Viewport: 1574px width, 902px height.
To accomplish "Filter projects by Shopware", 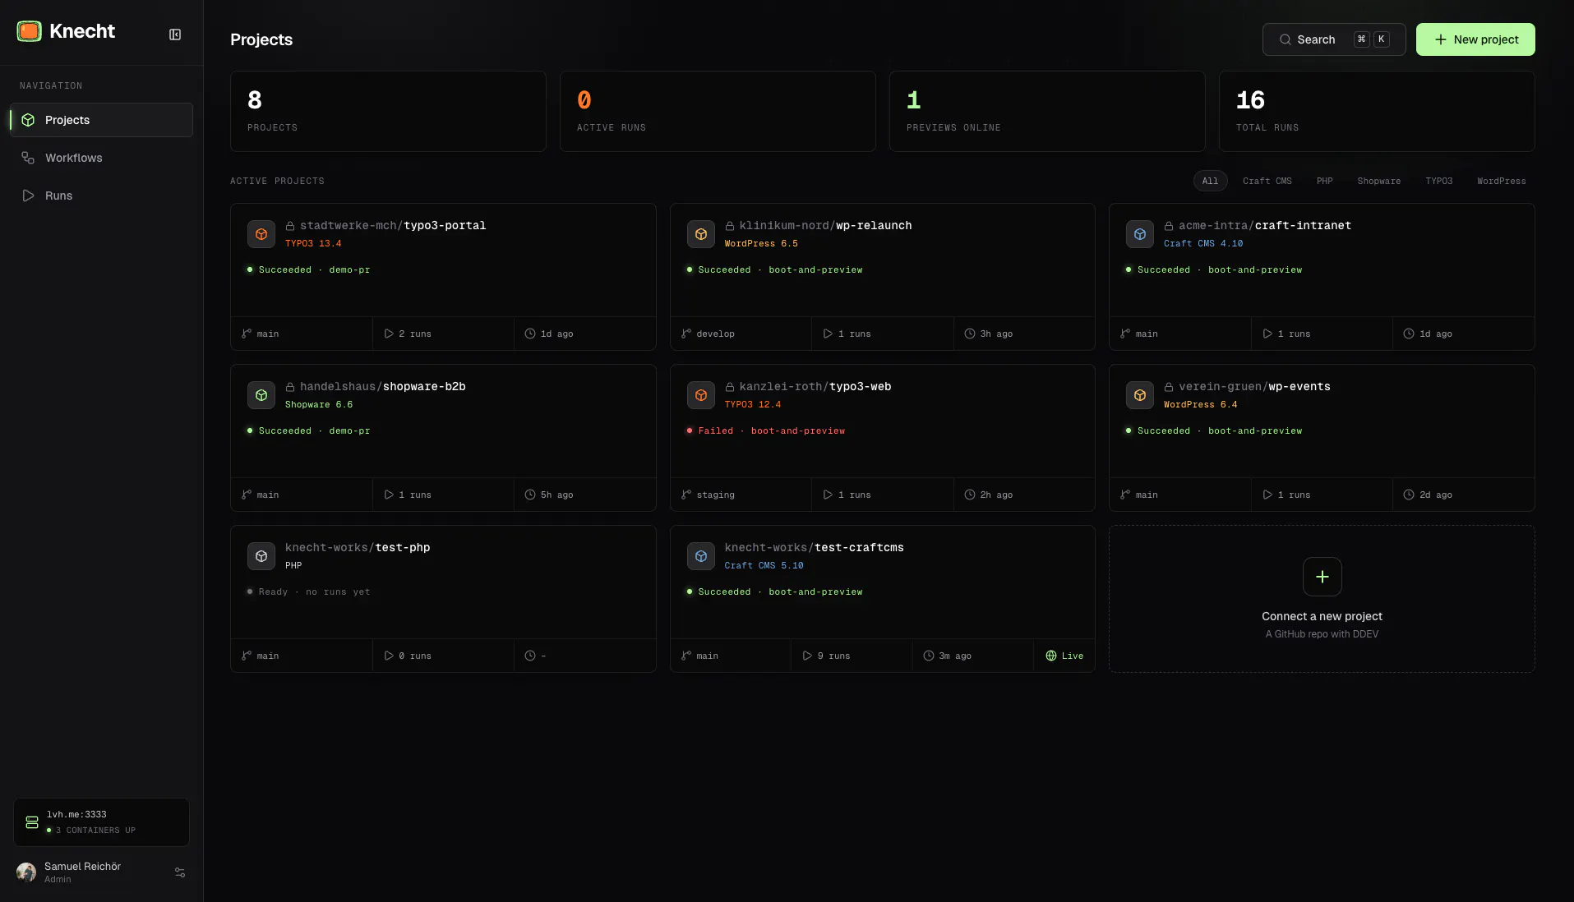I will click(1378, 181).
